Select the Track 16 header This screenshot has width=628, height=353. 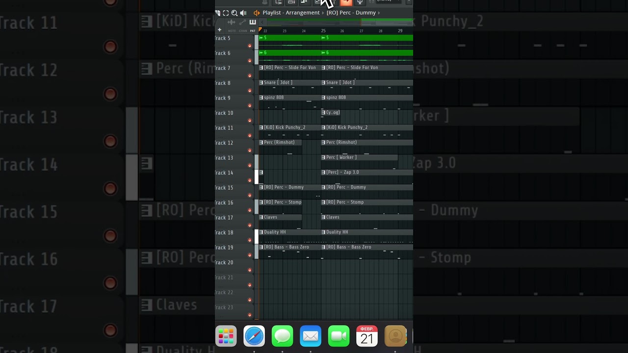tap(235, 206)
